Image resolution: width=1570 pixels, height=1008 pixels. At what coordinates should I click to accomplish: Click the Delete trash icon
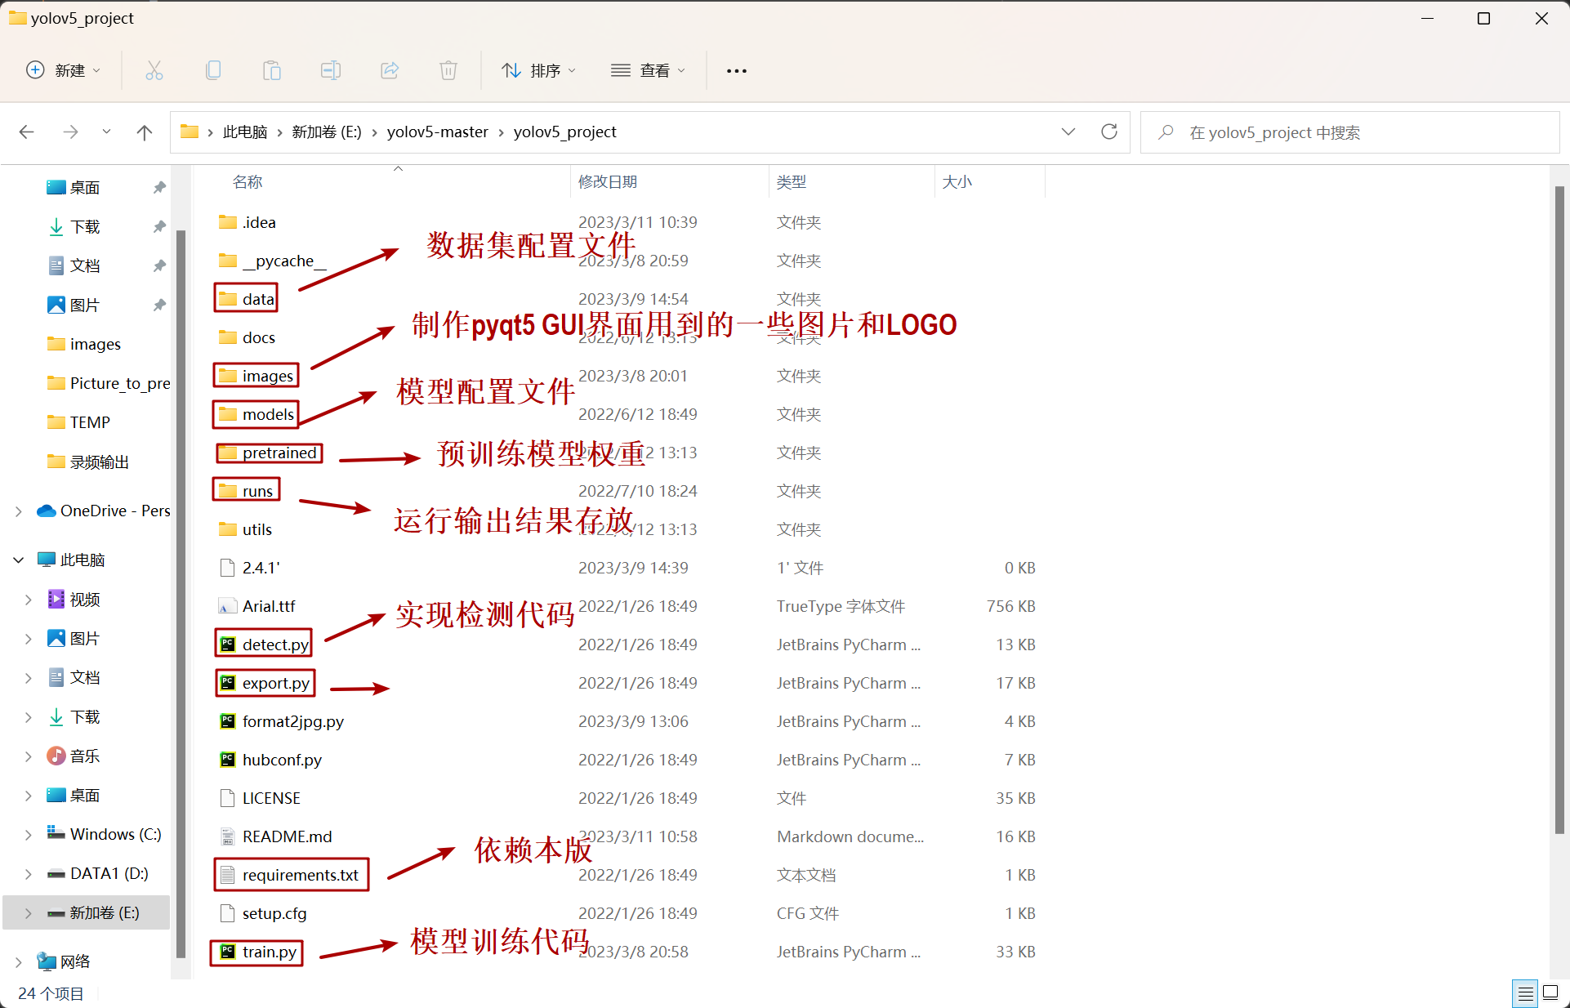[448, 70]
